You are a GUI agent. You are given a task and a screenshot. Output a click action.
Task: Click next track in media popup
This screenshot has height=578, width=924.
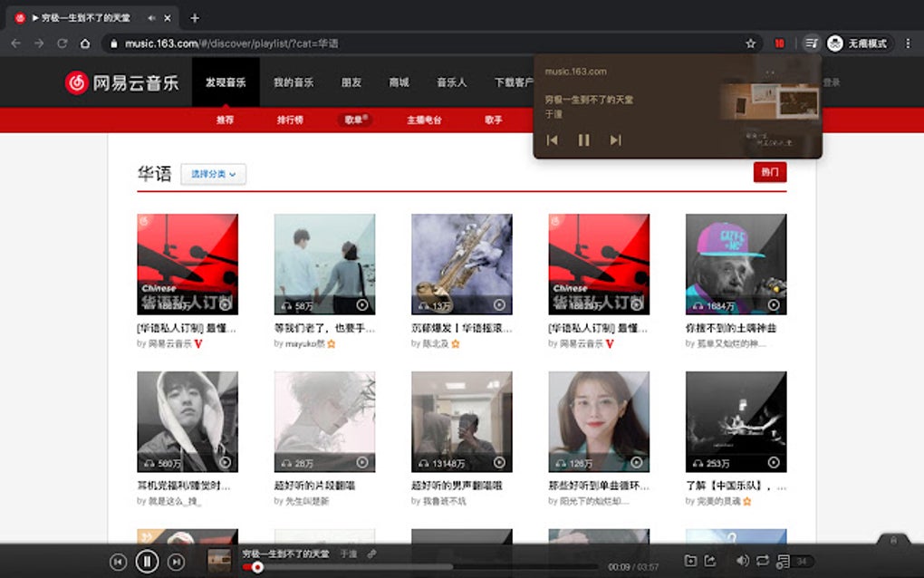(x=615, y=140)
